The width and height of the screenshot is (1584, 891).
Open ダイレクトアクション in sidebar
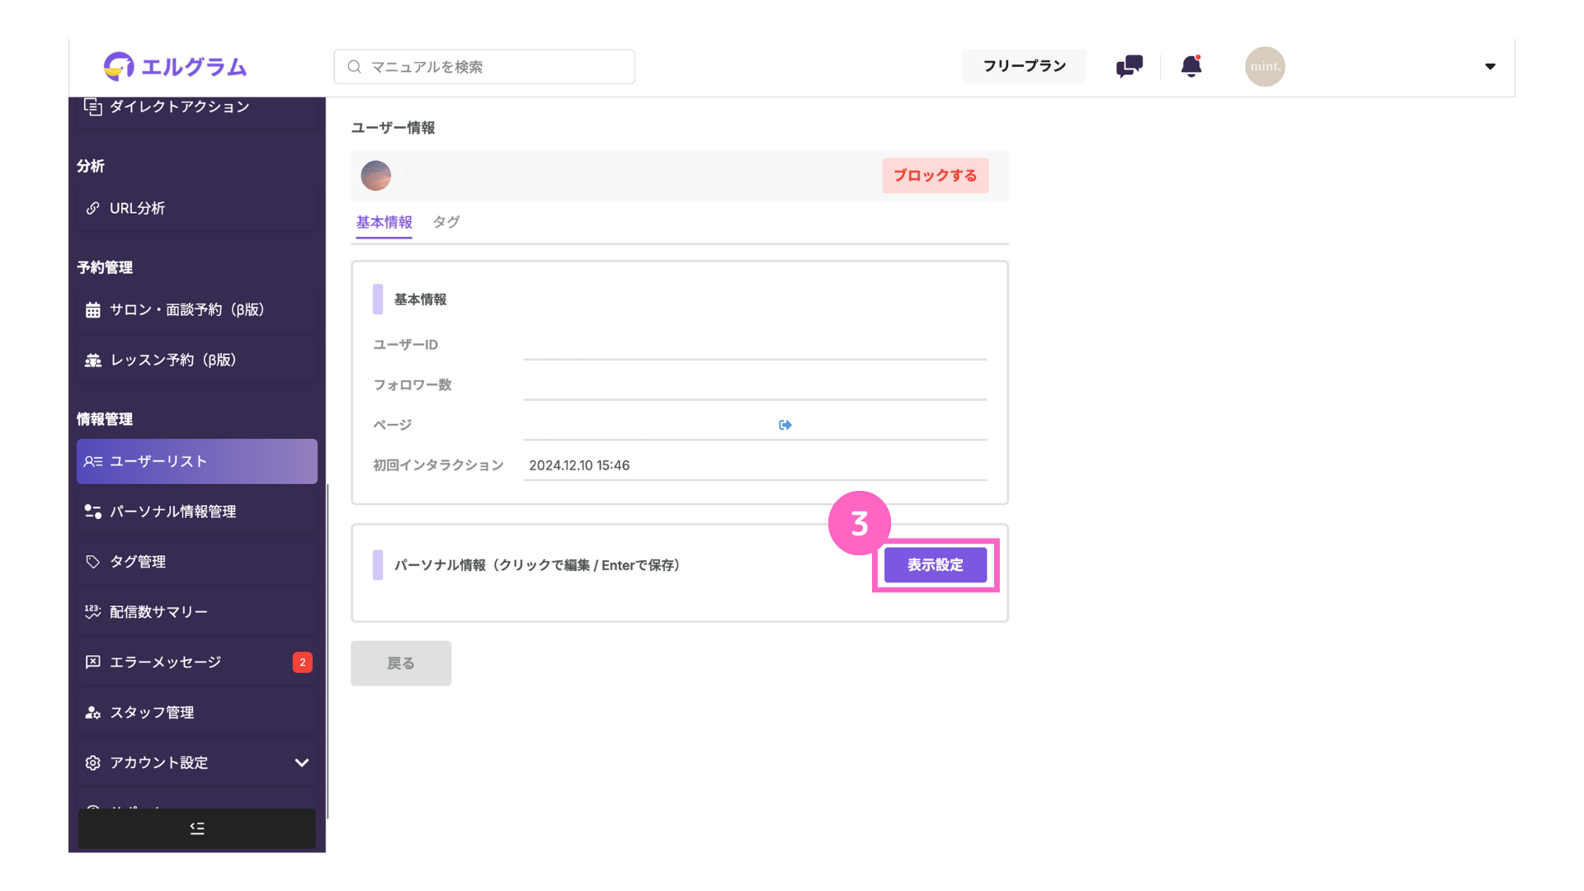(x=197, y=107)
